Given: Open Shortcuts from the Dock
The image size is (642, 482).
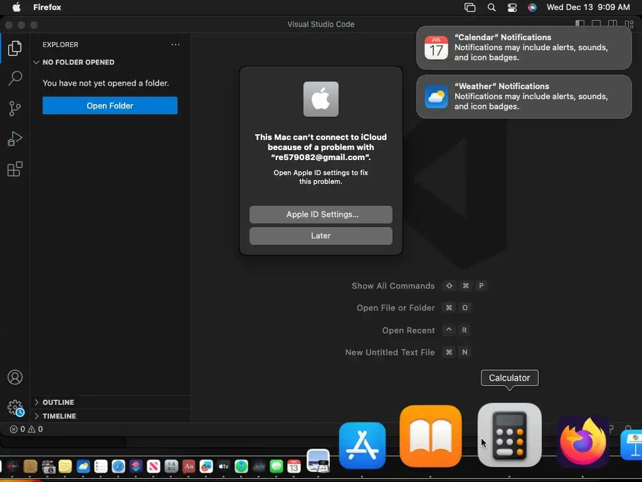Looking at the screenshot, I should pyautogui.click(x=136, y=466).
